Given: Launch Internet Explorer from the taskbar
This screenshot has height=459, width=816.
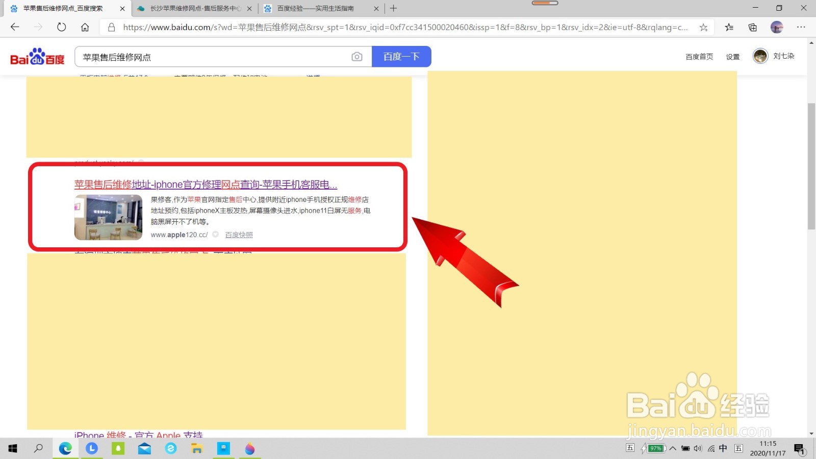Looking at the screenshot, I should [x=171, y=448].
